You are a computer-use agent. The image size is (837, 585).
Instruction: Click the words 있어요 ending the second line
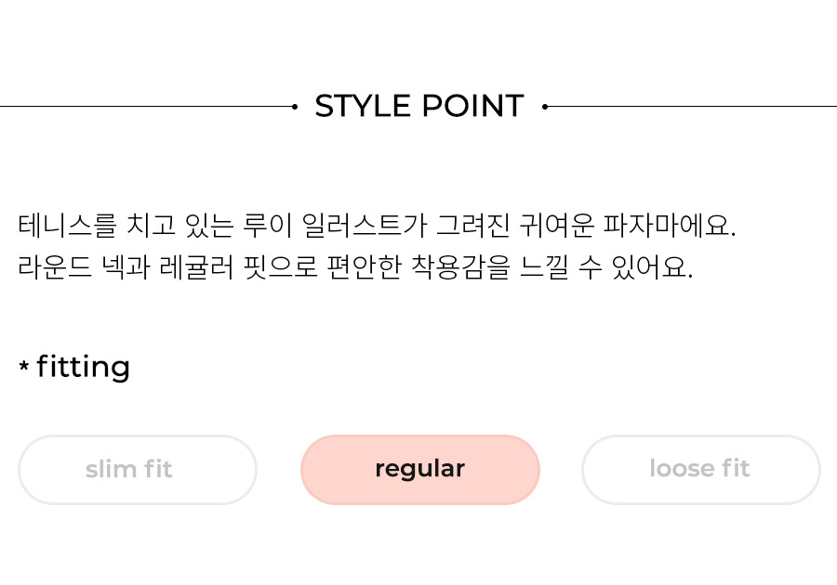[652, 266]
